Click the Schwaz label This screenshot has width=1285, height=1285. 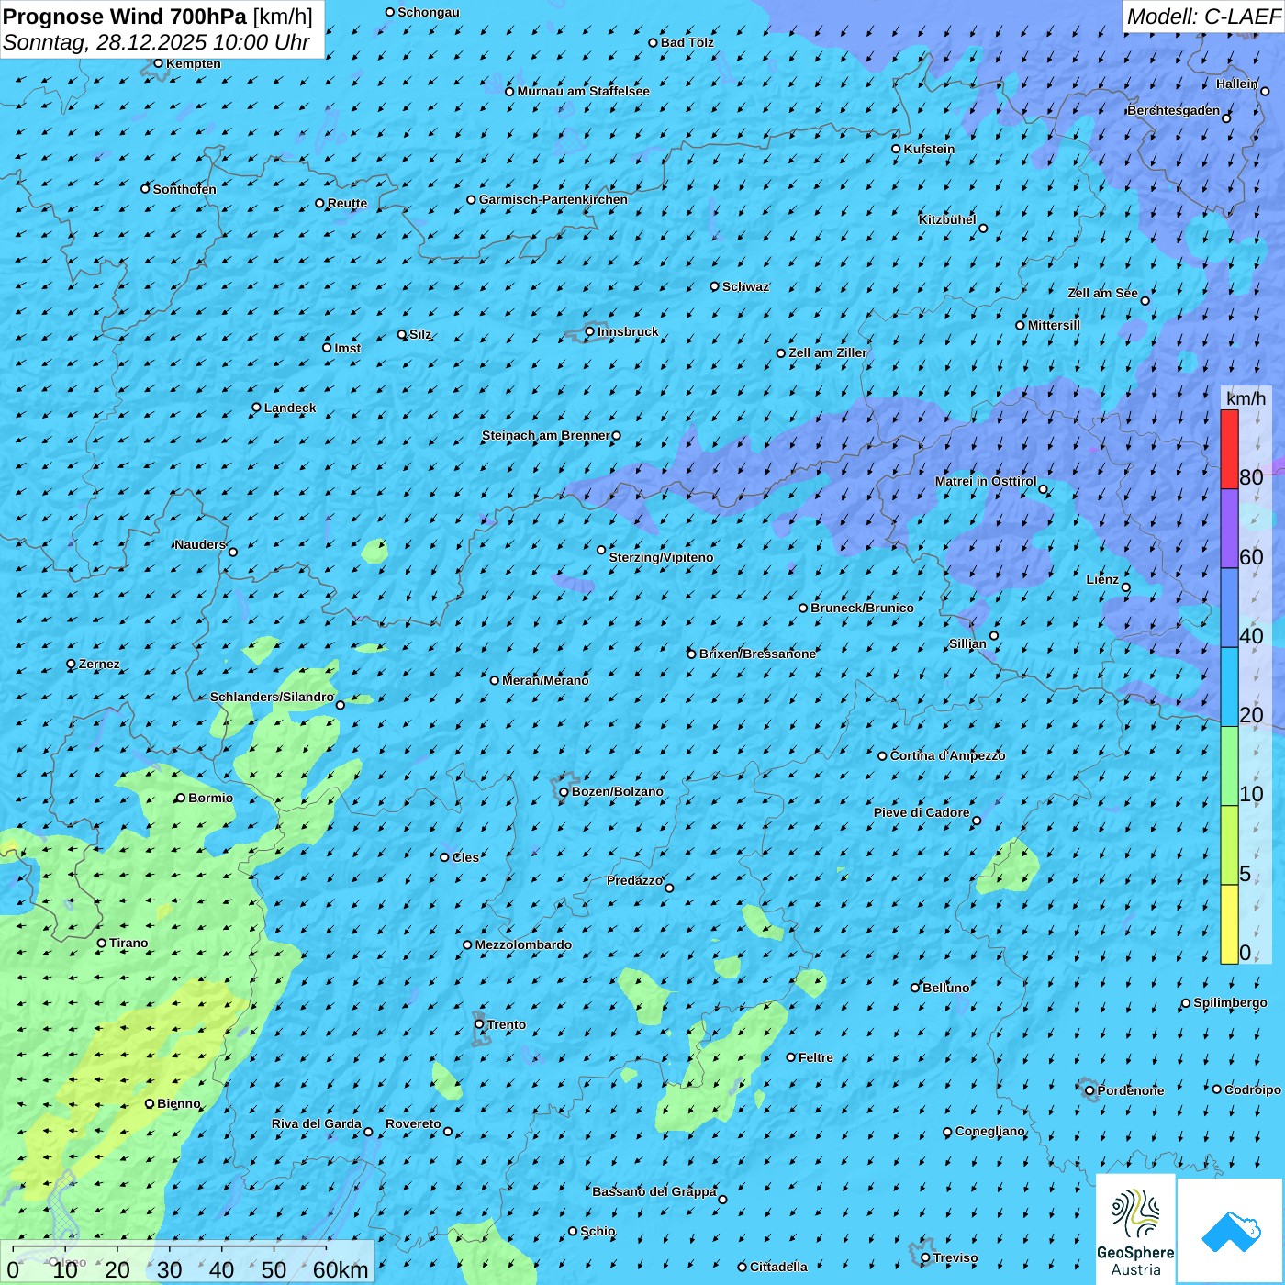745,286
